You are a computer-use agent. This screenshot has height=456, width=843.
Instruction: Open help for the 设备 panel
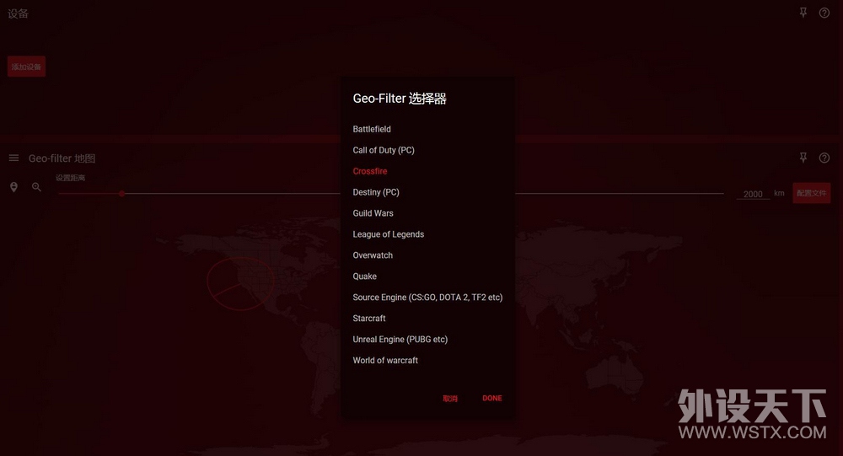tap(824, 13)
